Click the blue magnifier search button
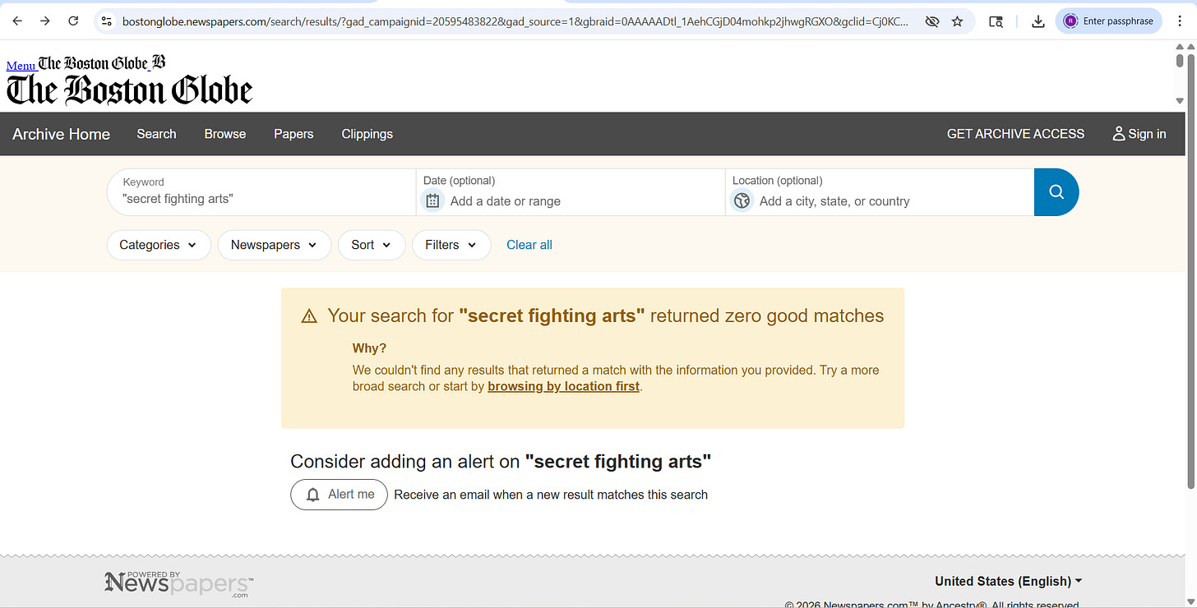Viewport: 1197px width, 608px height. [x=1056, y=192]
